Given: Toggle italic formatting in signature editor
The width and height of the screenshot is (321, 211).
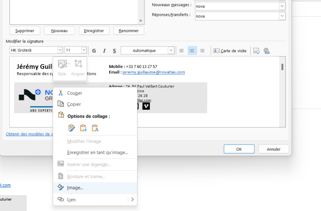Looking at the screenshot, I should click(x=104, y=51).
